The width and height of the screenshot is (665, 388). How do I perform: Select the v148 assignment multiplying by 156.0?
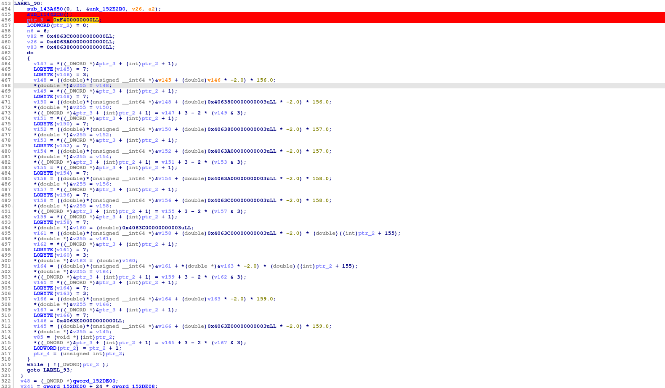[155, 80]
